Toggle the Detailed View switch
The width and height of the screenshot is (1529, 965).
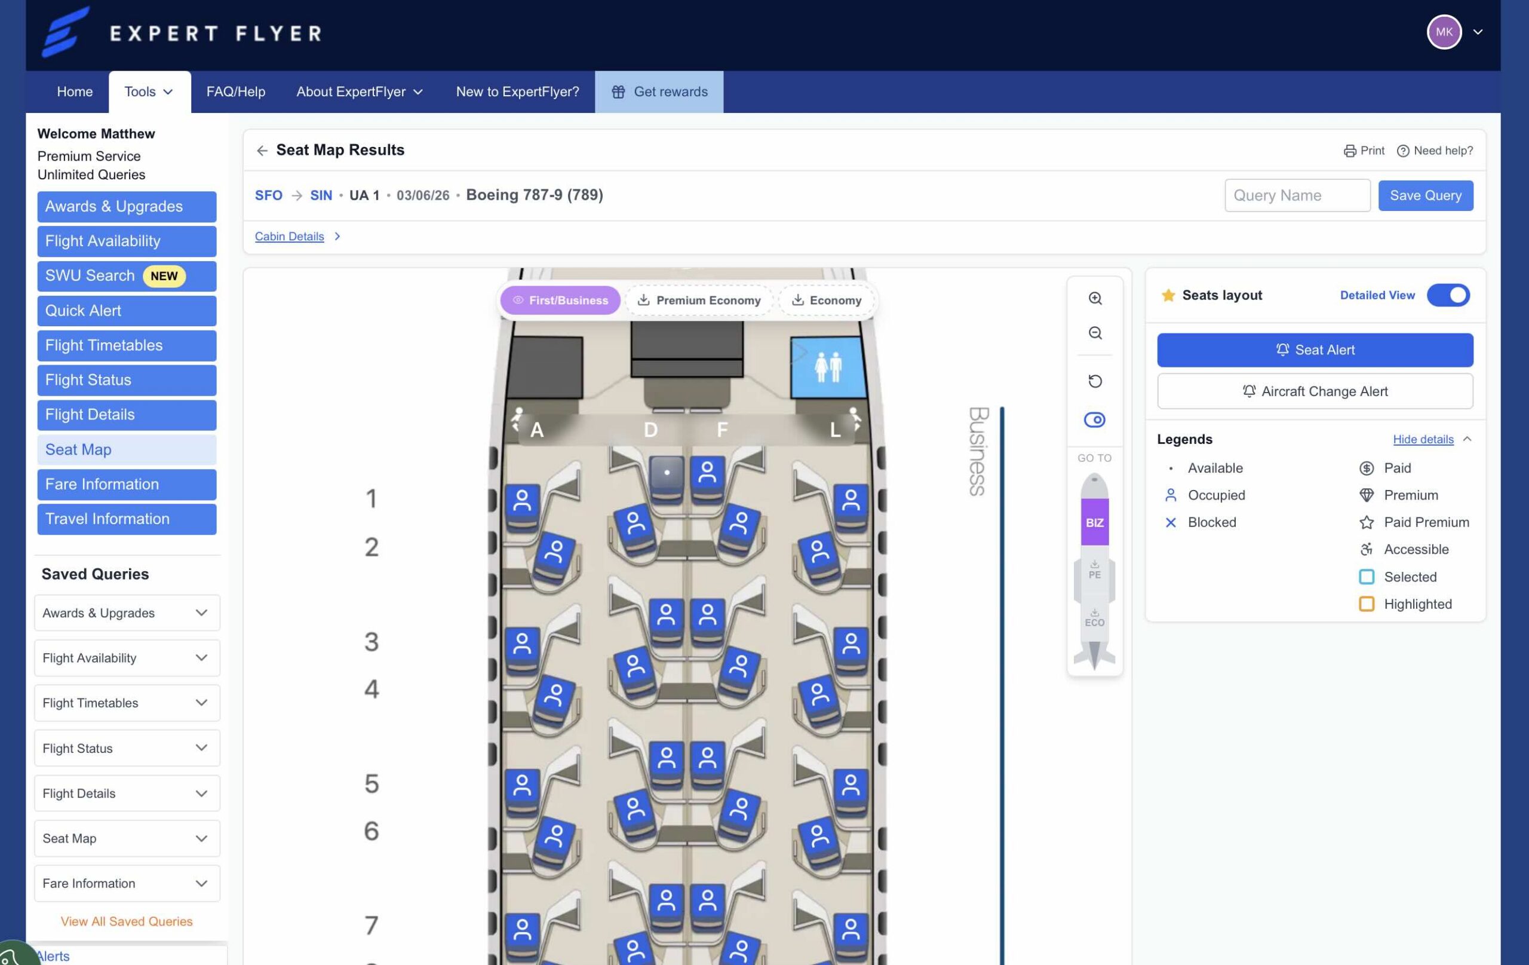click(x=1448, y=295)
